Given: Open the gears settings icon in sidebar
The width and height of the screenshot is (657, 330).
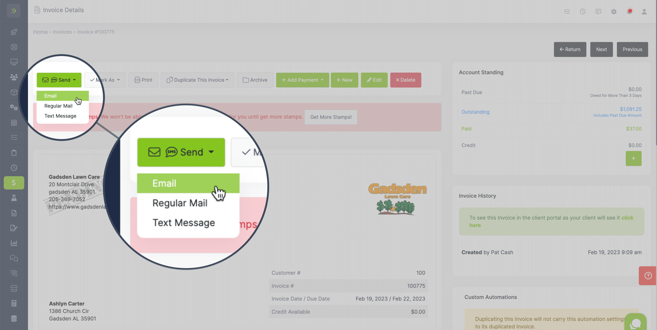Looking at the screenshot, I should 14,107.
